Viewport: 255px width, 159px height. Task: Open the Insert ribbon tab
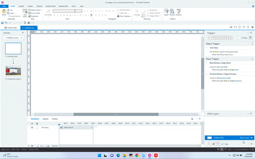point(21,6)
